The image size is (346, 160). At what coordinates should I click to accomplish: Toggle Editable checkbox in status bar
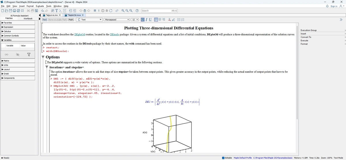click(x=223, y=158)
